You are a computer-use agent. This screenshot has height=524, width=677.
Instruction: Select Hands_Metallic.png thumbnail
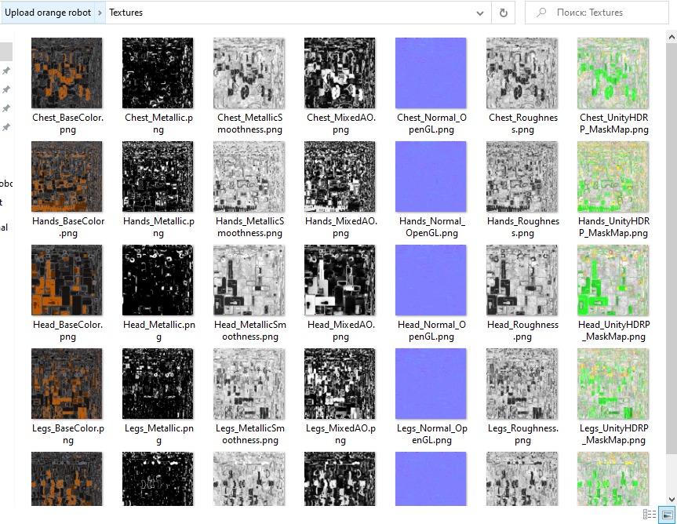158,176
